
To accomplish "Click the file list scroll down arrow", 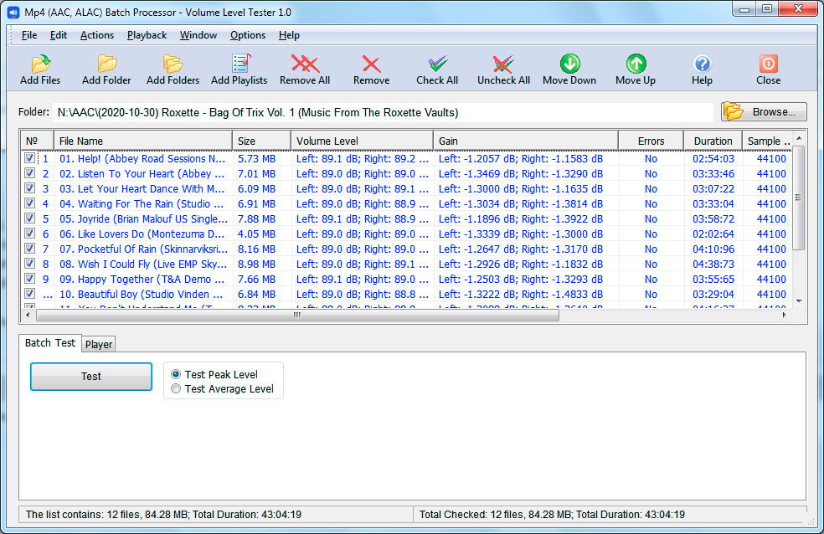I will (799, 301).
